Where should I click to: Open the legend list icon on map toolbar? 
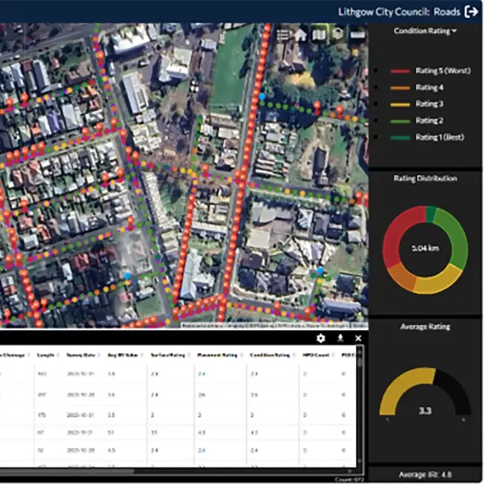point(284,34)
